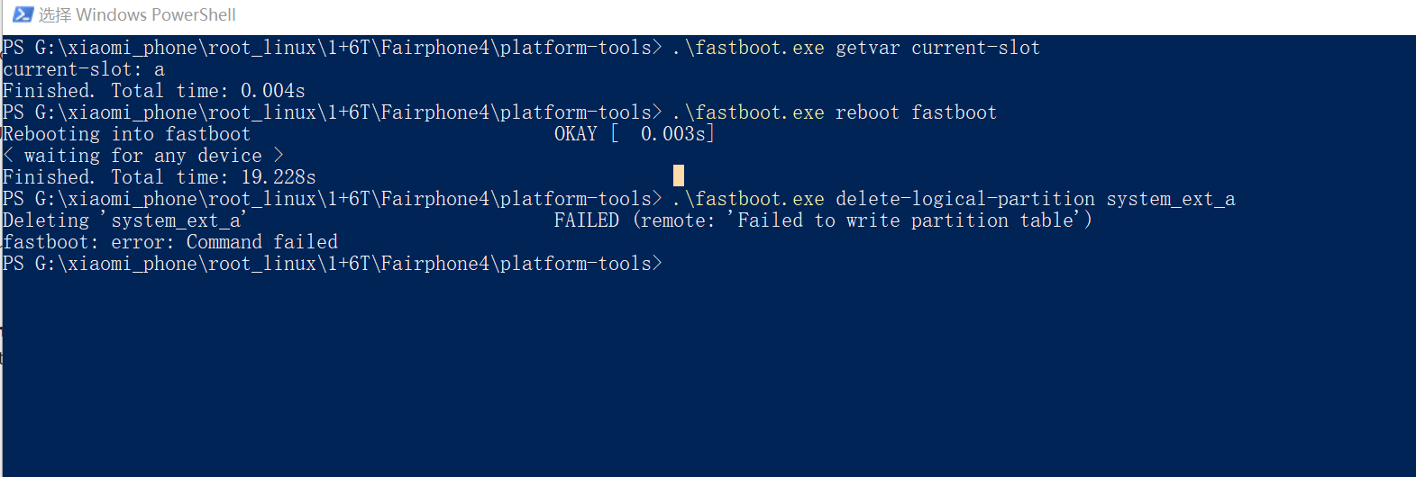Click the latest empty PS prompt line
Screen dimensions: 1416x477
[333, 264]
